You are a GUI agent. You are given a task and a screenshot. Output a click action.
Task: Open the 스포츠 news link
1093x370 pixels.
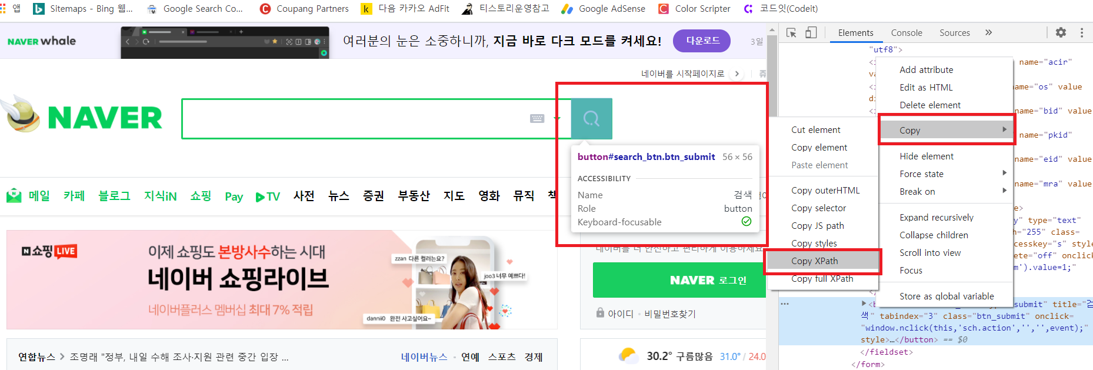[x=502, y=357]
